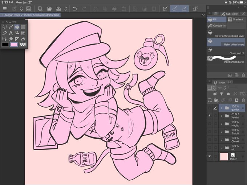247x185 pixels.
Task: Select the parallel lines Figure tool
Action: (23, 27)
